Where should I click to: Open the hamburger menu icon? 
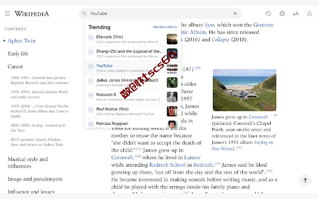pos(7,13)
